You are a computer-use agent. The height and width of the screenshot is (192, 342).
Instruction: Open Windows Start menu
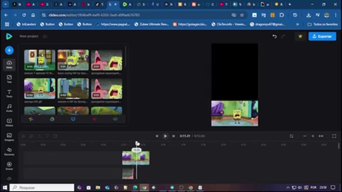coord(5,187)
